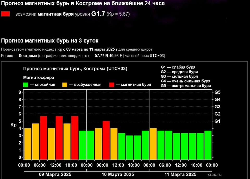The image size is (250, 179).
Task: Click the red bar starting 12:00 on 09 Марта
Action: pos(59,138)
